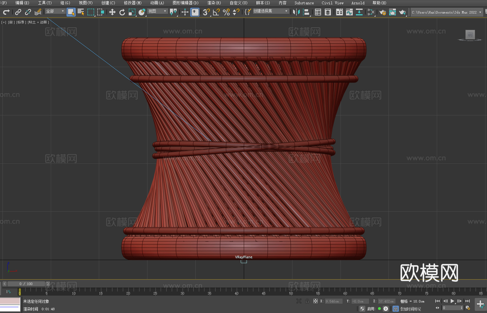Activate the Select Object tool
Image resolution: width=487 pixels, height=313 pixels.
(x=71, y=12)
